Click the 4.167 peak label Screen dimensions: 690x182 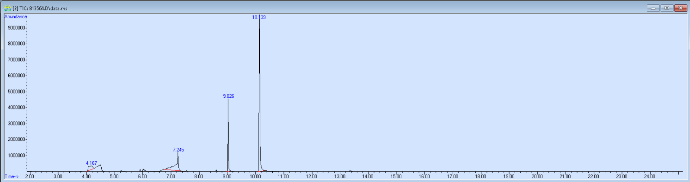[x=91, y=163]
